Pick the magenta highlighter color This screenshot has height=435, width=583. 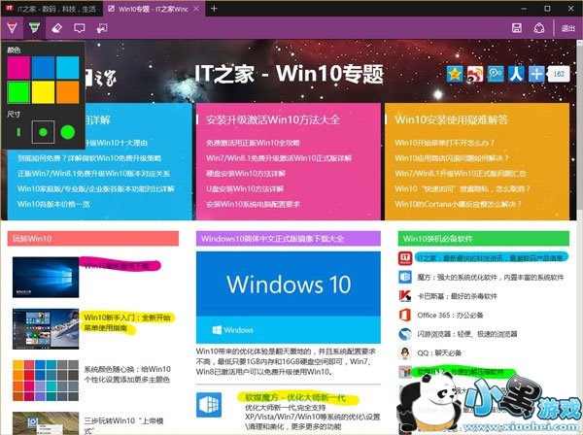pyautogui.click(x=18, y=68)
